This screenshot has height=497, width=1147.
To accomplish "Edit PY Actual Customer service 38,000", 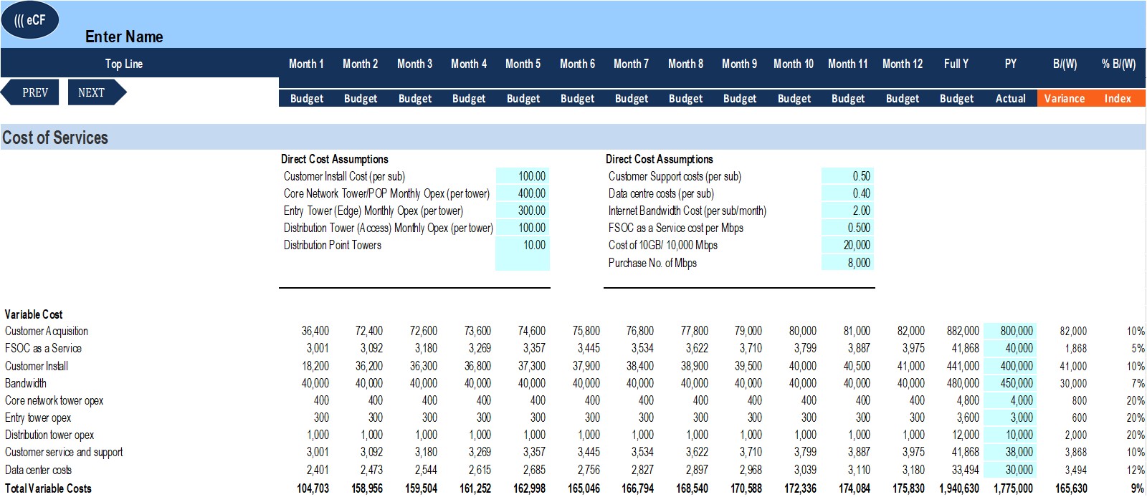I will point(1009,452).
